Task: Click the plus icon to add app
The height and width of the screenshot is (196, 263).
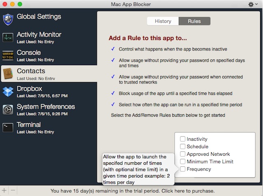Action: click(x=4, y=191)
